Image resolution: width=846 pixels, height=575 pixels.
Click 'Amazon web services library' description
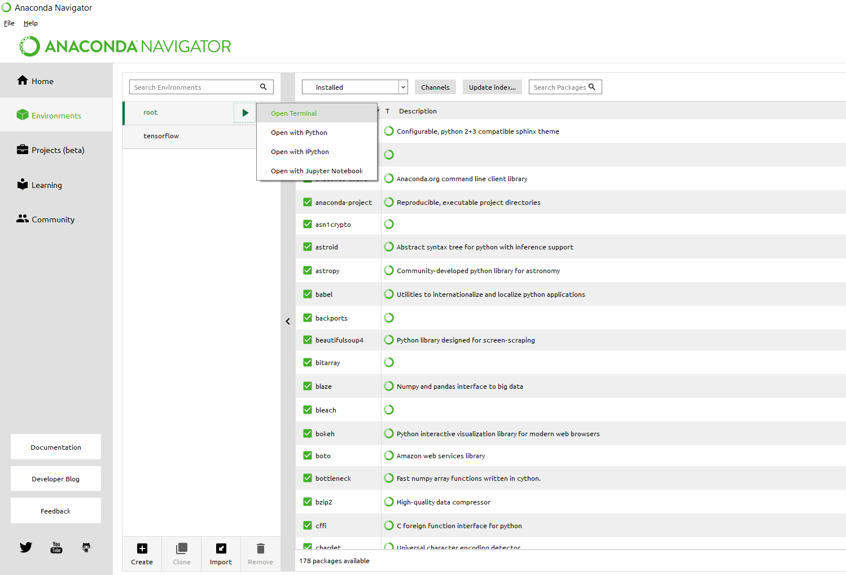pyautogui.click(x=441, y=456)
